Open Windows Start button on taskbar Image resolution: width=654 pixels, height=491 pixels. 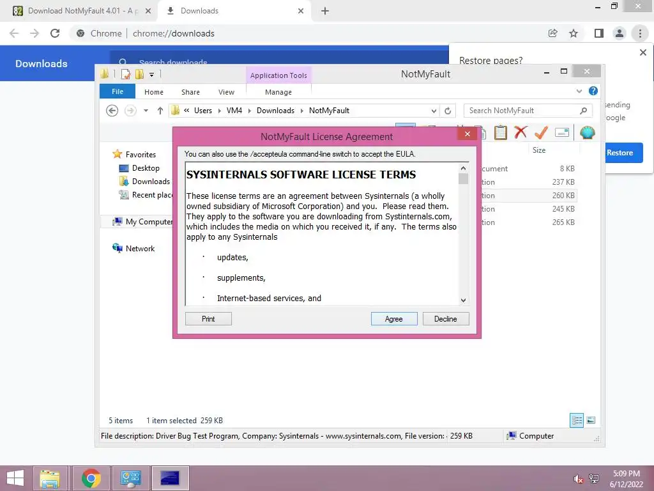15,478
